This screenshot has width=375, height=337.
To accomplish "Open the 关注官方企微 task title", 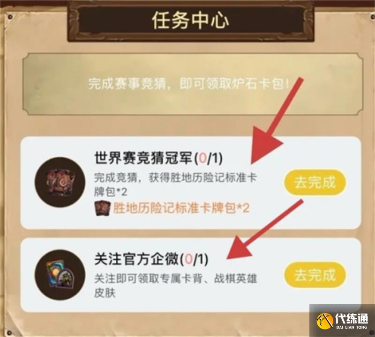I will coord(136,259).
